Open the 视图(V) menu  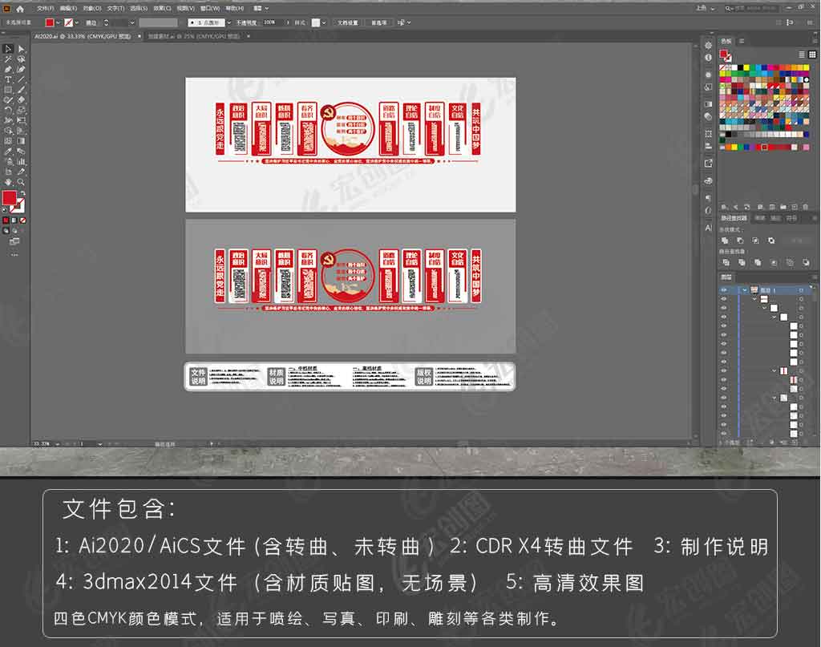[x=186, y=8]
